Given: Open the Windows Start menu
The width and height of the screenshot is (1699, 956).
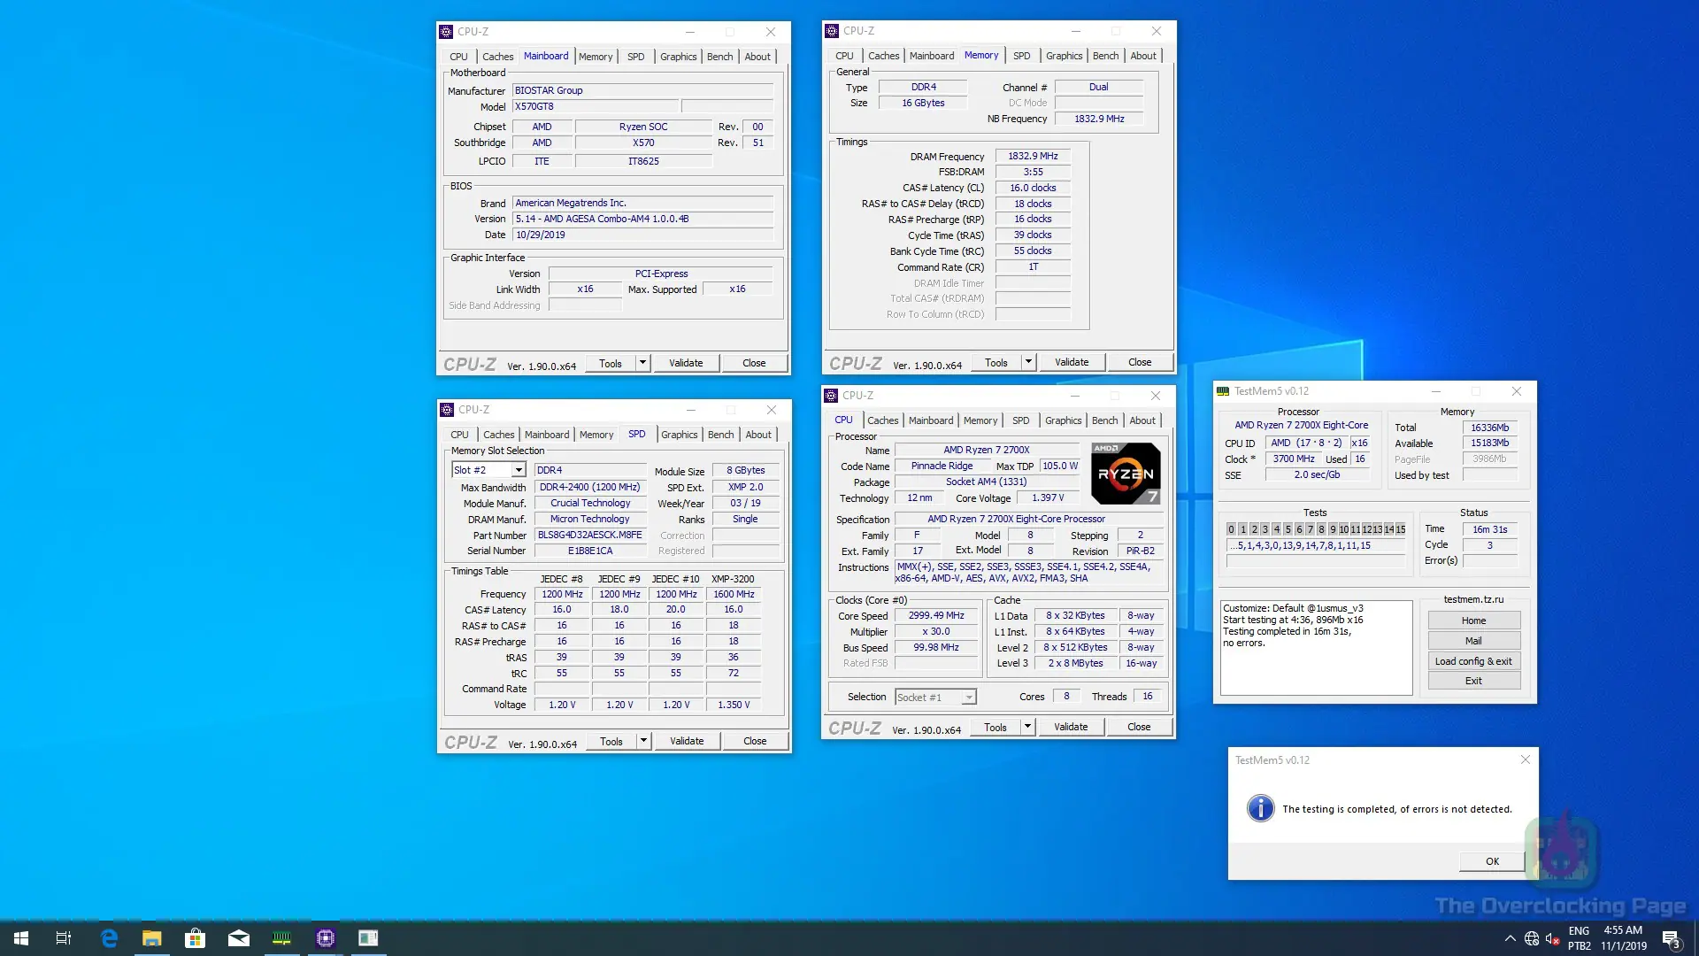Looking at the screenshot, I should click(21, 938).
